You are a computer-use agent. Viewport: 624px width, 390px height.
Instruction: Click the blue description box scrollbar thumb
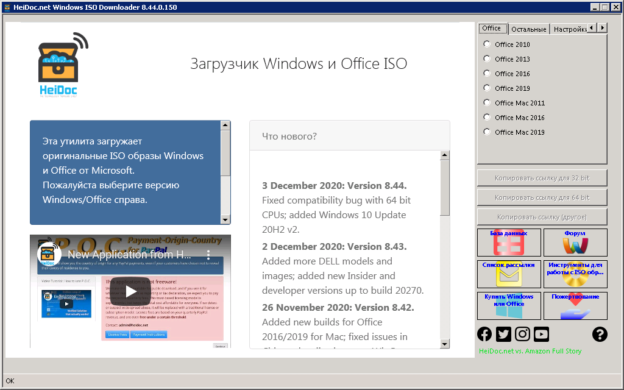(x=225, y=153)
